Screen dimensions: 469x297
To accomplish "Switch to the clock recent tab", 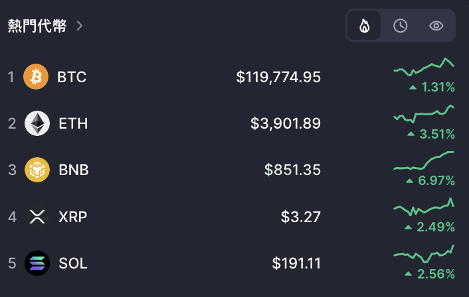I will pos(400,26).
